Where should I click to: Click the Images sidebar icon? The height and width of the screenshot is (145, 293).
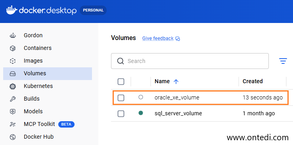pos(13,61)
